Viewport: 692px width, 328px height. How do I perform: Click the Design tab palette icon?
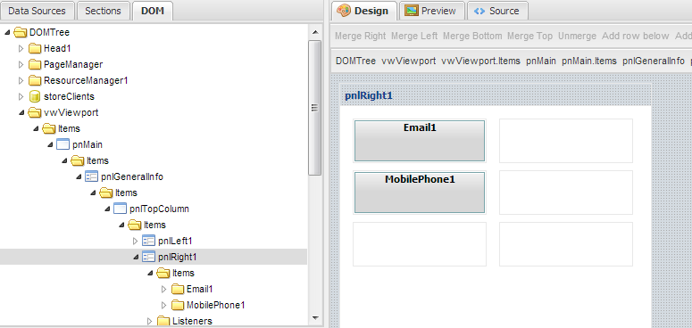344,11
